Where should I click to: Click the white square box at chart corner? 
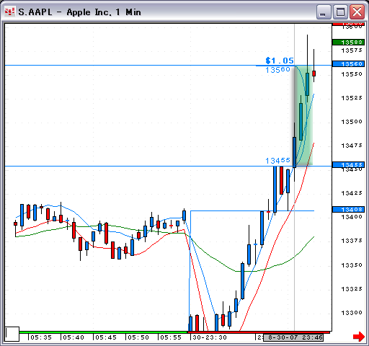pyautogui.click(x=12, y=334)
